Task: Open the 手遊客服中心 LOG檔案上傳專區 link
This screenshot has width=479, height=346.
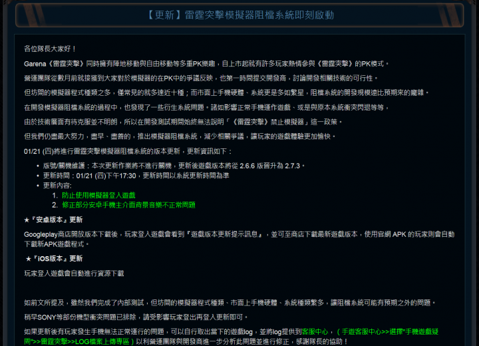Action: (232, 337)
